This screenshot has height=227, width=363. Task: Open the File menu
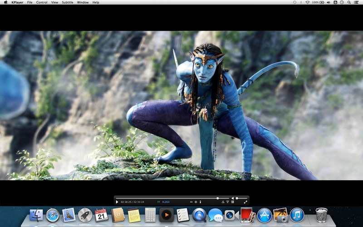pos(29,2)
